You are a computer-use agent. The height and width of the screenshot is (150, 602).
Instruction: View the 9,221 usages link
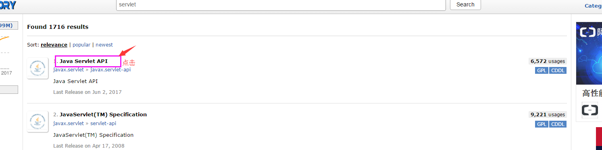548,115
